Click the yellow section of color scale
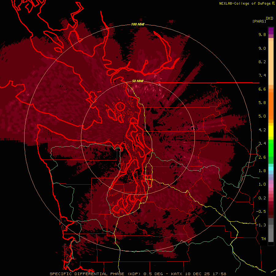 (271, 131)
